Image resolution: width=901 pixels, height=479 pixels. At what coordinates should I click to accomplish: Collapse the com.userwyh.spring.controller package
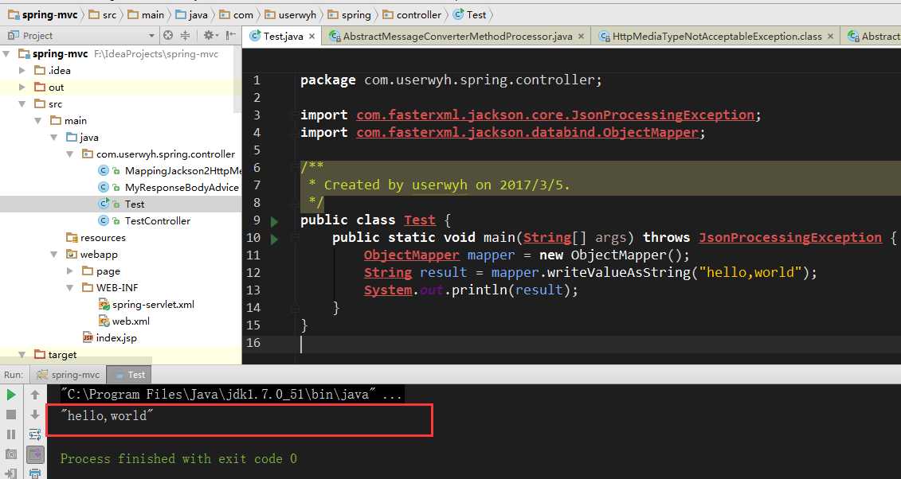pos(70,154)
